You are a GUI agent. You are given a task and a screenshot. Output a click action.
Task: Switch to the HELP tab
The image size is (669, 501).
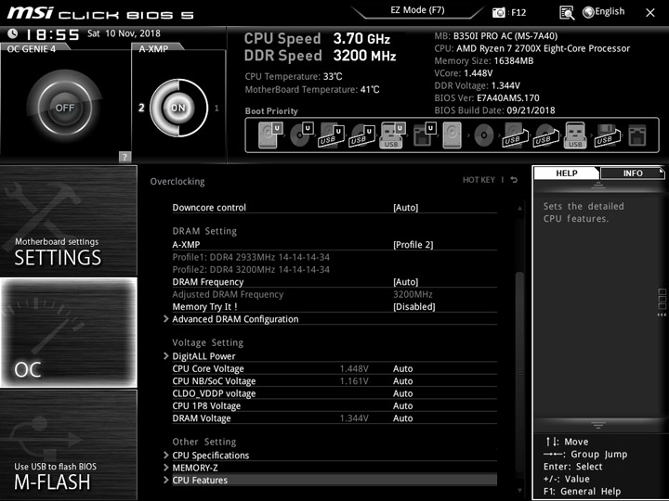coord(566,173)
